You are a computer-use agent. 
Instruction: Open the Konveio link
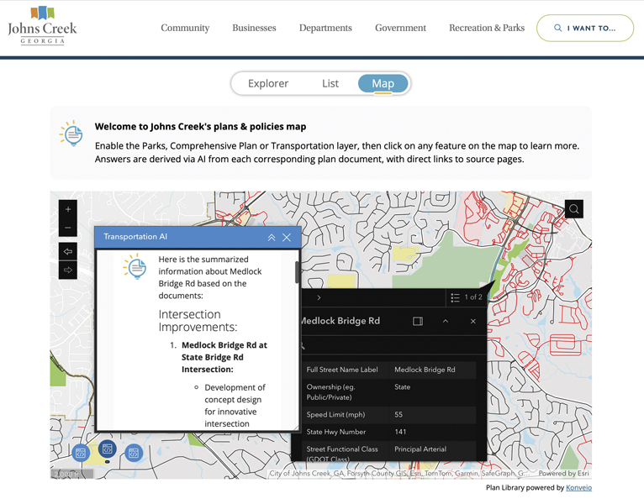pos(578,487)
